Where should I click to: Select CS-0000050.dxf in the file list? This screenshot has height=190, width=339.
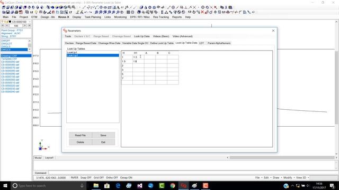(x=10, y=62)
